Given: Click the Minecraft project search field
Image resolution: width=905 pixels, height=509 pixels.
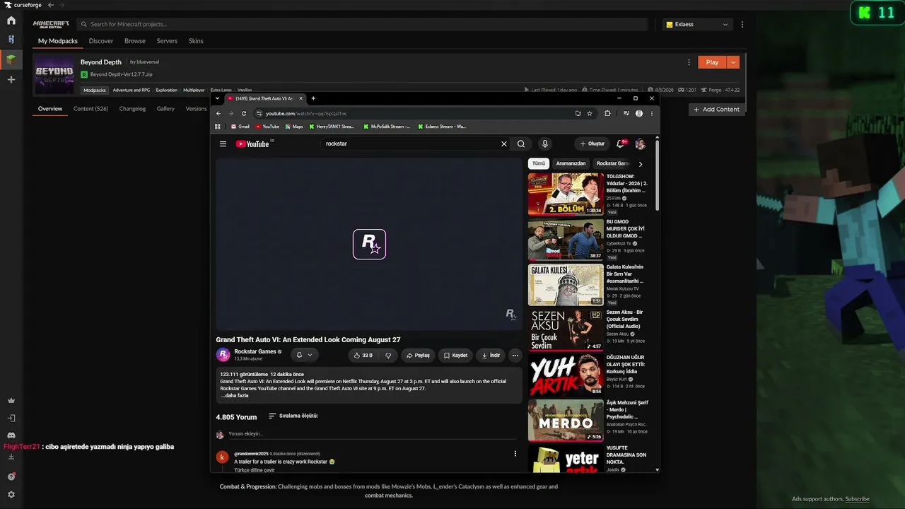Looking at the screenshot, I should (x=362, y=24).
